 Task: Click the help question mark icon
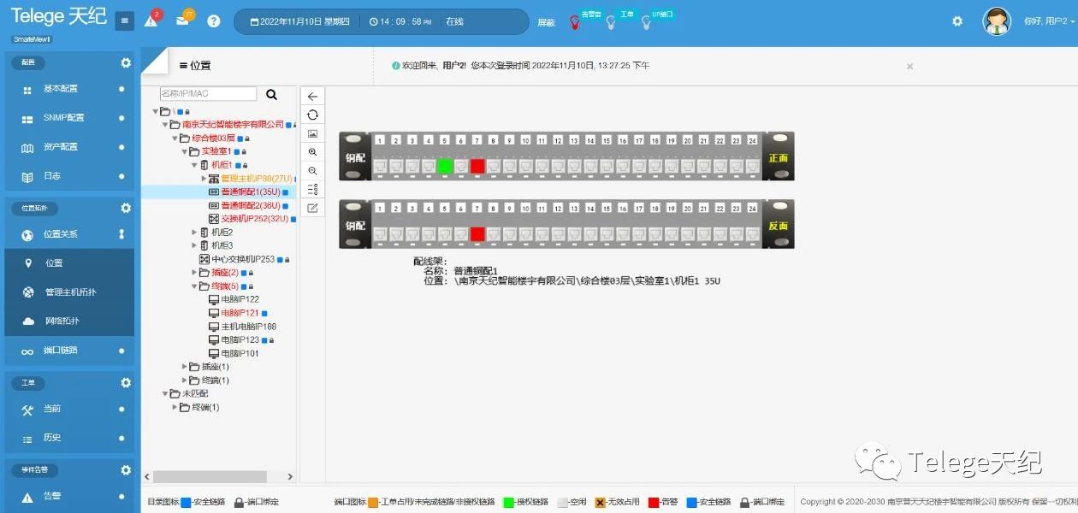[x=214, y=21]
